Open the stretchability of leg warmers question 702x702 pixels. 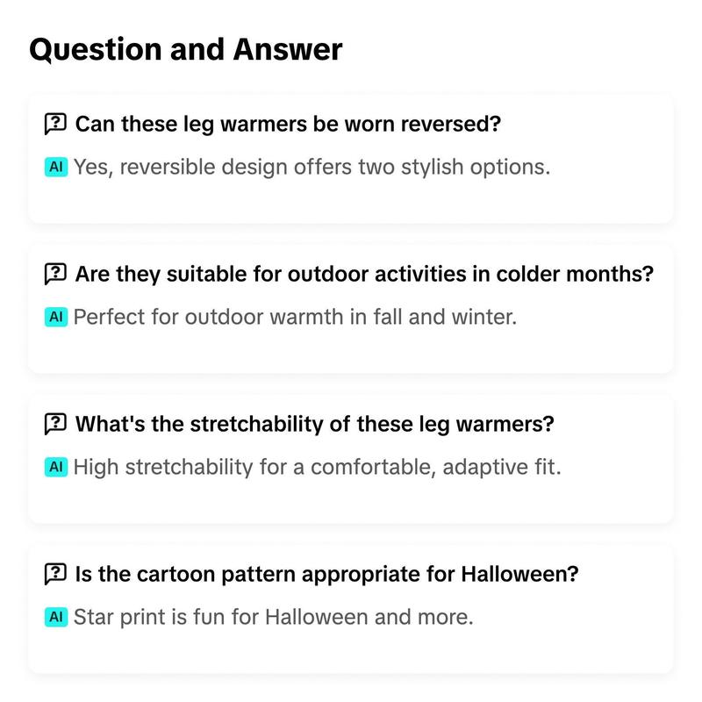tap(315, 424)
